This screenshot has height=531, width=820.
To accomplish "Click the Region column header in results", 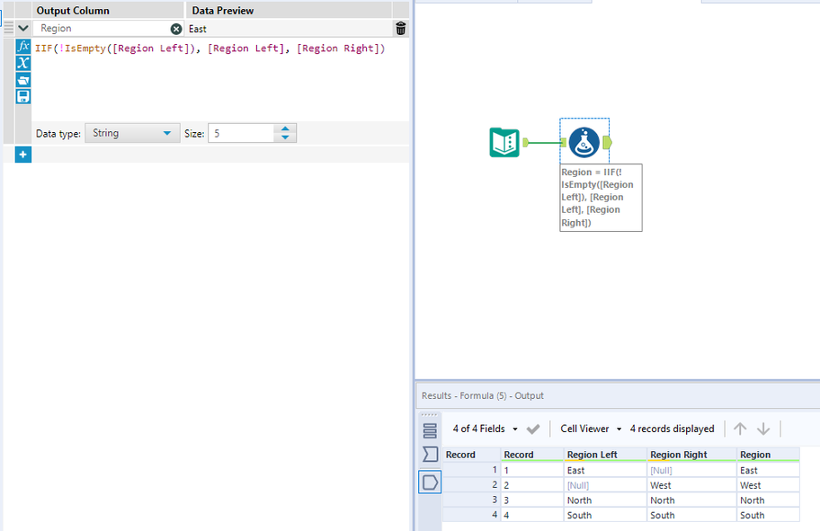I will pos(768,455).
